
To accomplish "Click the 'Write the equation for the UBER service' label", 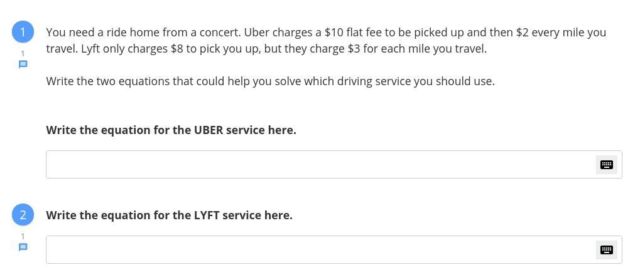I will (171, 130).
